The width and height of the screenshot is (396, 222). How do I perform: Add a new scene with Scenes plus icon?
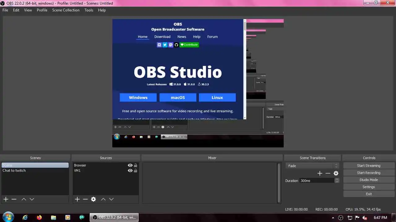point(6,199)
